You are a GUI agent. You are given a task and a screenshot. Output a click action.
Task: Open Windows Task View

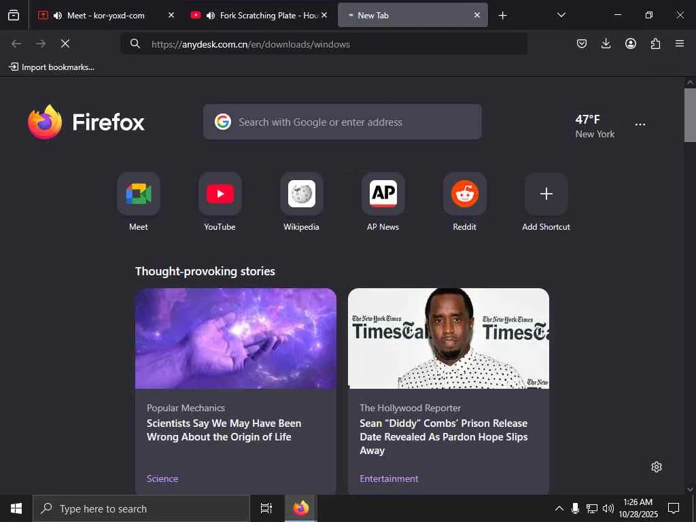266,508
